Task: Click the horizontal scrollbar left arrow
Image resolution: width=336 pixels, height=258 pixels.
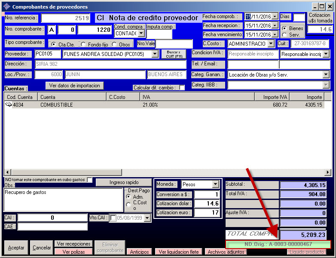Action: tap(7, 172)
